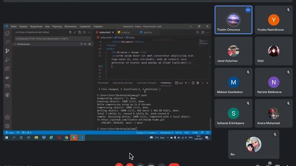Kill the terminal using the trash icon

coord(198,83)
